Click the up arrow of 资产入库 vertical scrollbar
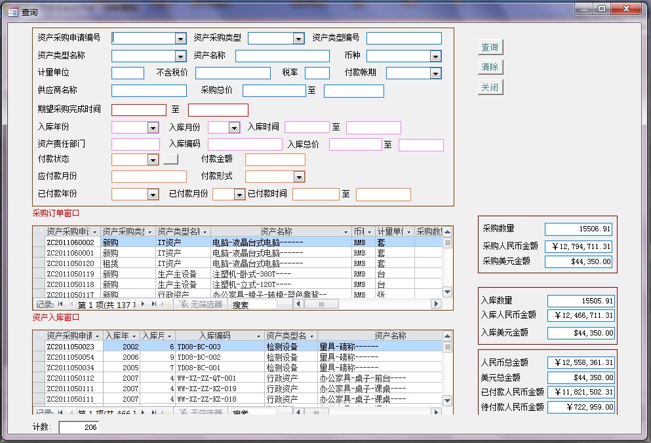 click(x=448, y=336)
